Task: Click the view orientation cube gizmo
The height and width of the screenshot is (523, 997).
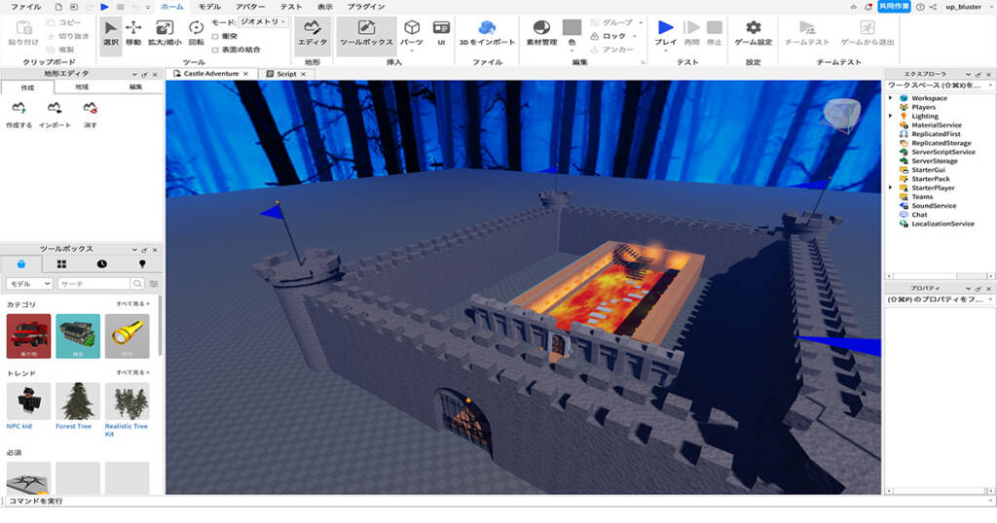Action: (x=842, y=116)
